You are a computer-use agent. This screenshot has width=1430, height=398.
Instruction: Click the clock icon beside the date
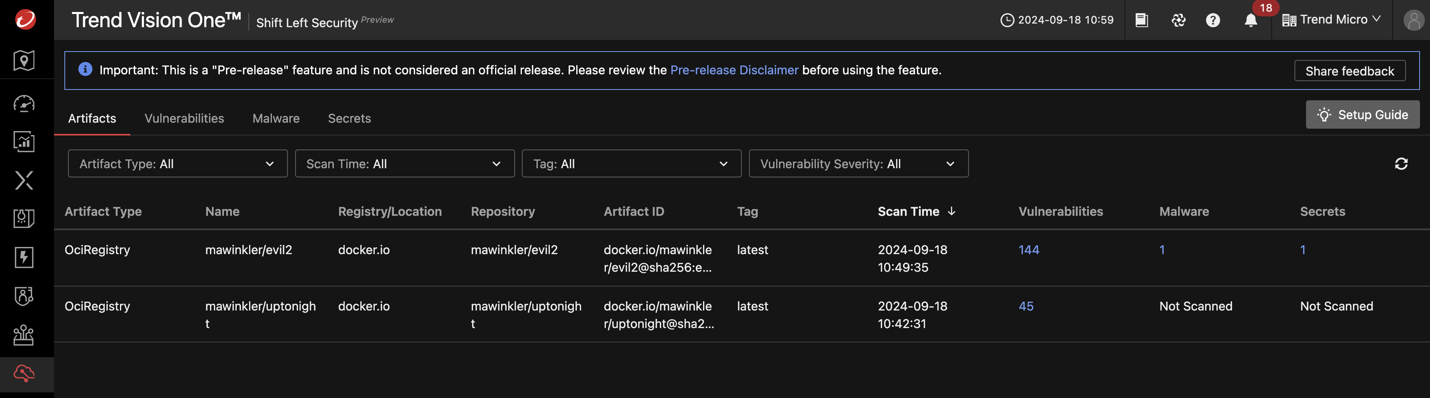[x=1007, y=20]
